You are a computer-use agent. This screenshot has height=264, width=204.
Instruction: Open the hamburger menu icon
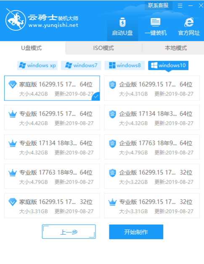coord(180,6)
